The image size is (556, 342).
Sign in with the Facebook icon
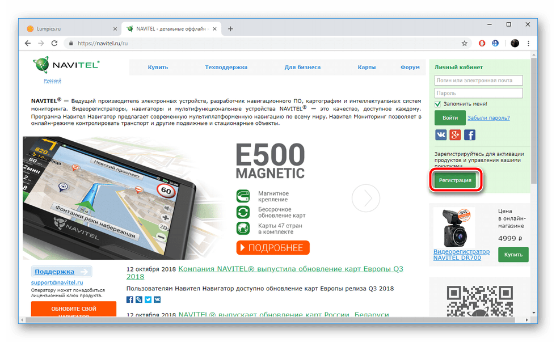(x=469, y=134)
